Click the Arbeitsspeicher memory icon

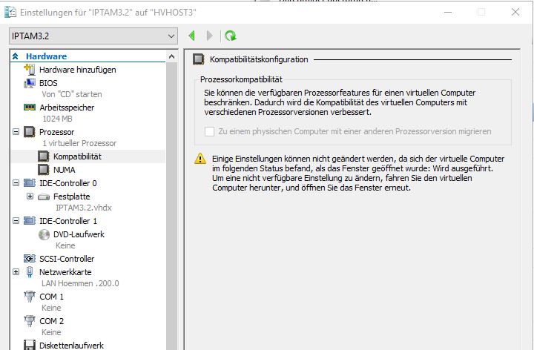[30, 108]
